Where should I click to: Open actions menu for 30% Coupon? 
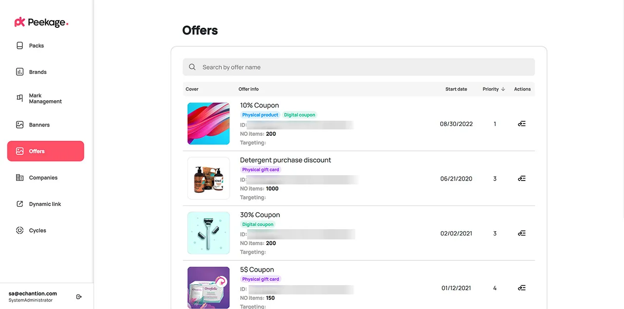tap(522, 234)
